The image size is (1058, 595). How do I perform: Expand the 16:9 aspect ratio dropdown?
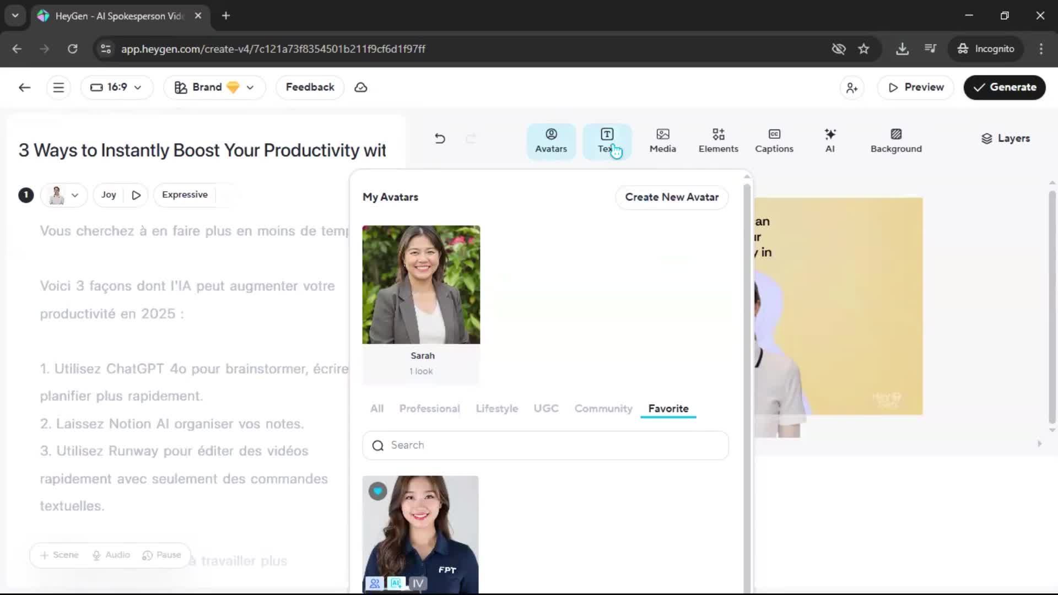(116, 87)
